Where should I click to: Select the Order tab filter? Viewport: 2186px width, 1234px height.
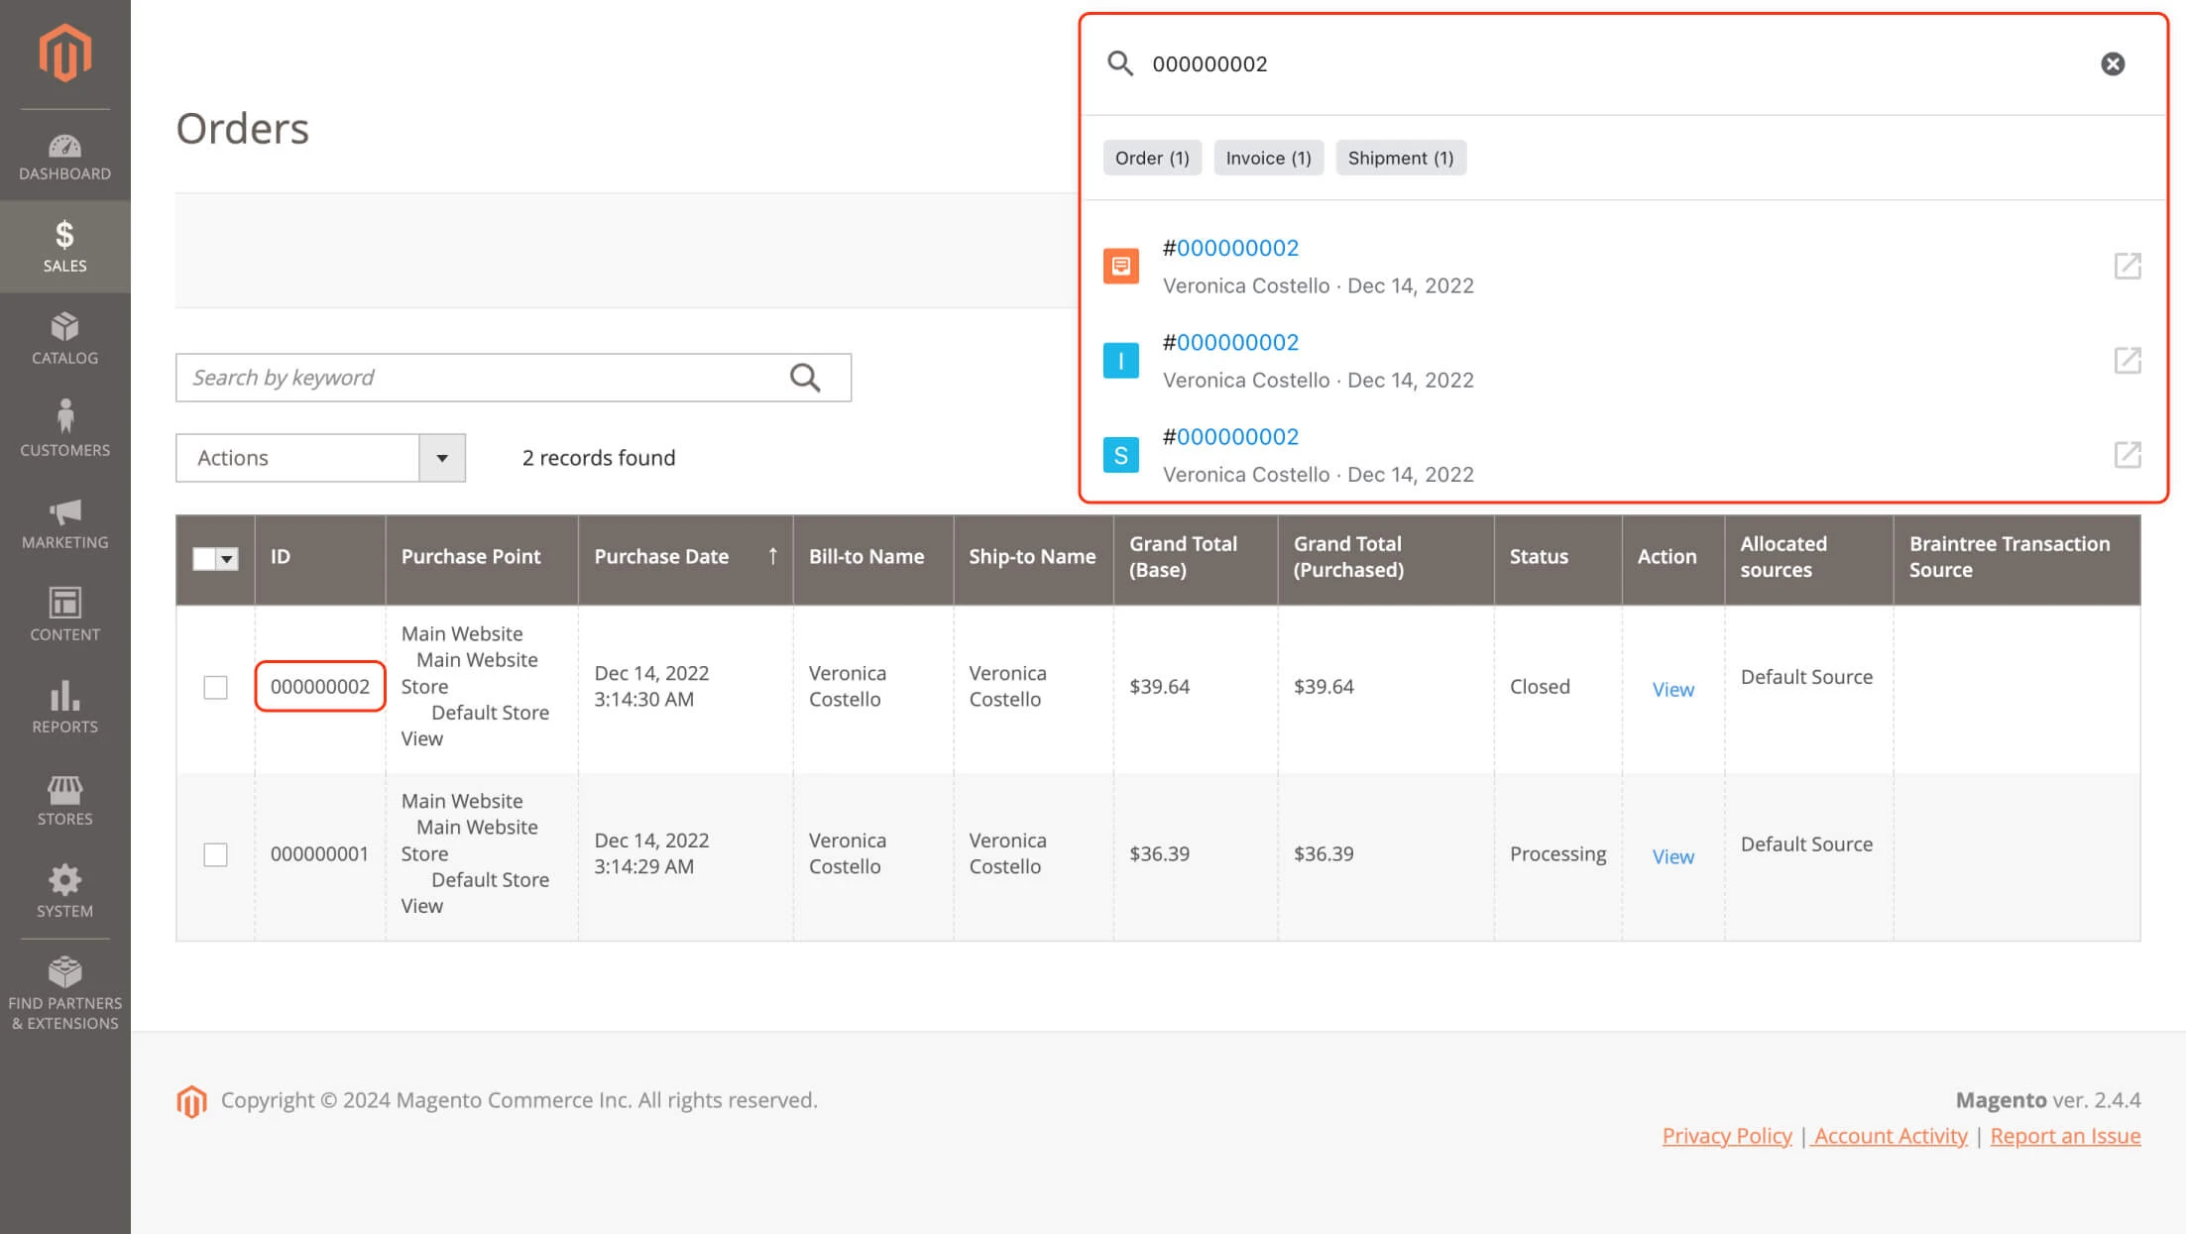tap(1150, 157)
